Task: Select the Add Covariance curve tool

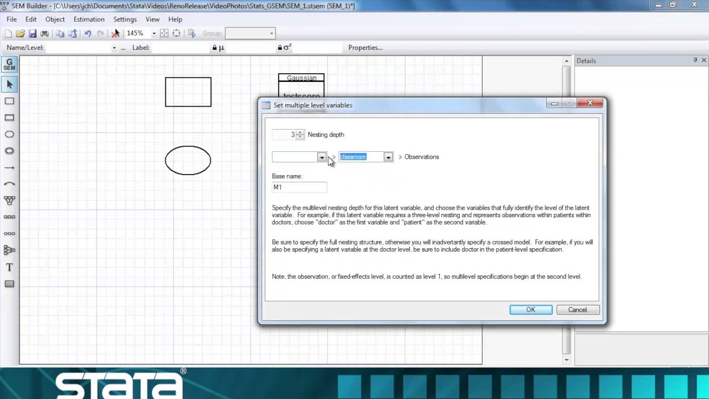Action: click(x=9, y=183)
